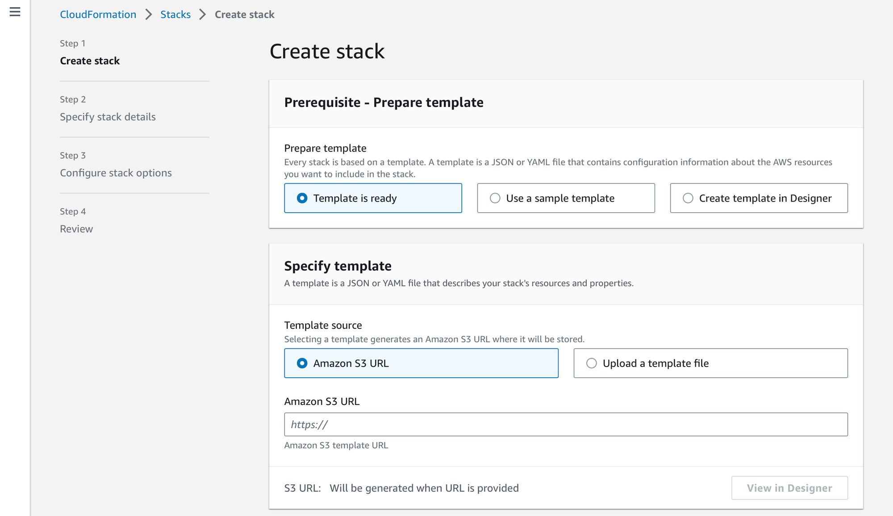The width and height of the screenshot is (893, 516).
Task: Open the Stacks breadcrumb link
Action: (175, 15)
